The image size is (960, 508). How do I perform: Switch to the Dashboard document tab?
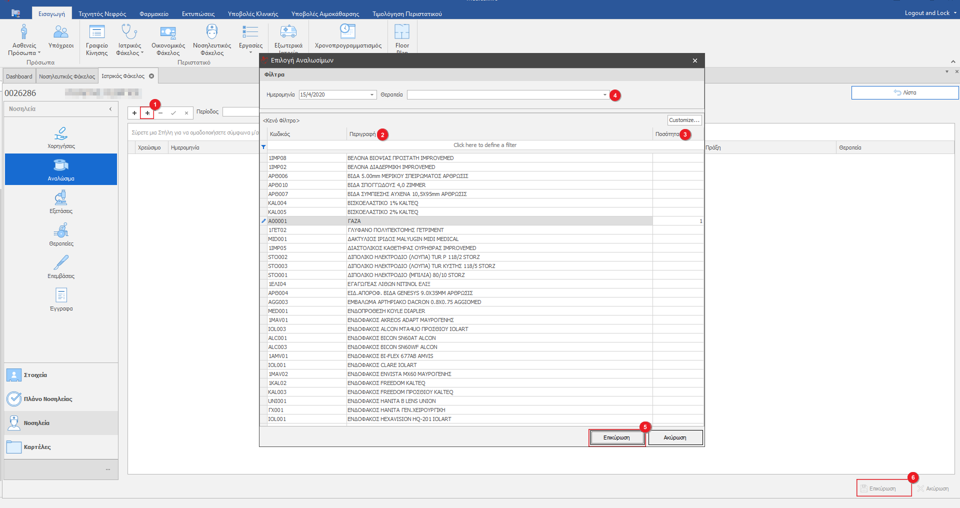19,76
